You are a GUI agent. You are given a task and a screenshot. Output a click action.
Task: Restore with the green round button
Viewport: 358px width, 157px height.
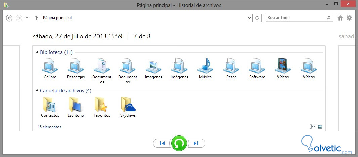(x=179, y=143)
